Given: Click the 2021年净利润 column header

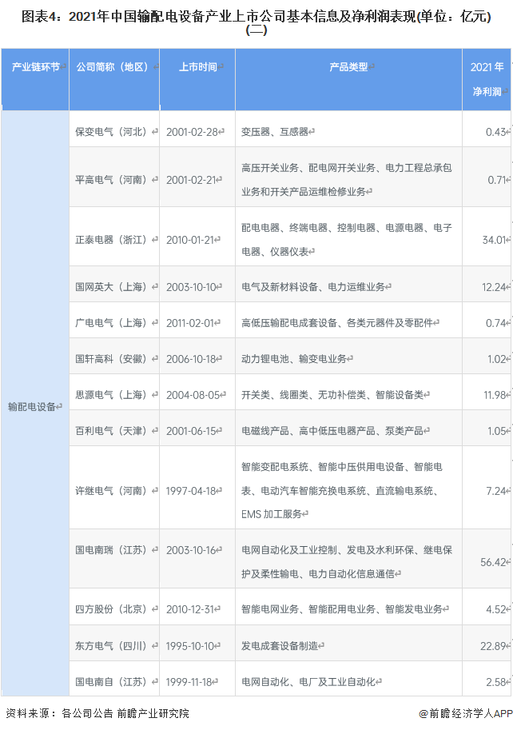Looking at the screenshot, I should [487, 80].
